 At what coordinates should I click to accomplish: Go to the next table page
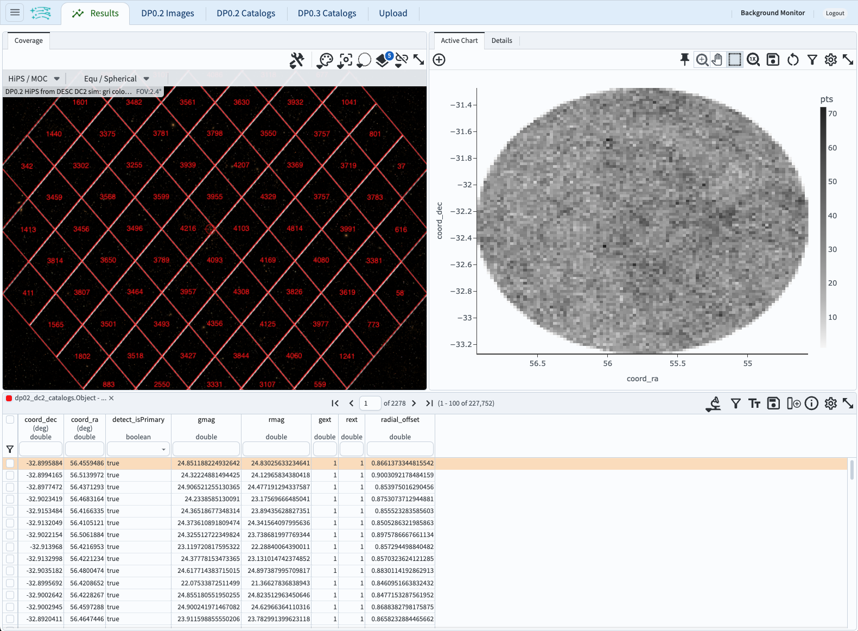click(x=414, y=403)
